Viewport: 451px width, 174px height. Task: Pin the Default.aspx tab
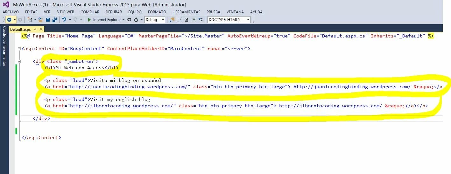pyautogui.click(x=35, y=29)
